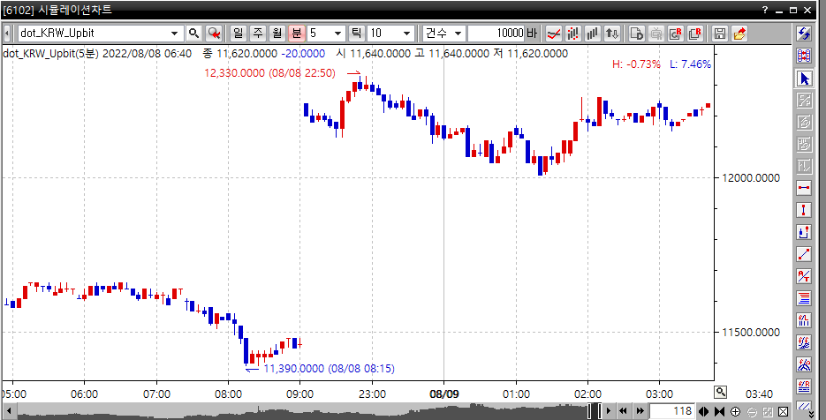This screenshot has height=420, width=826.
Task: Click the chart scroll handle in bottom bar
Action: point(595,411)
